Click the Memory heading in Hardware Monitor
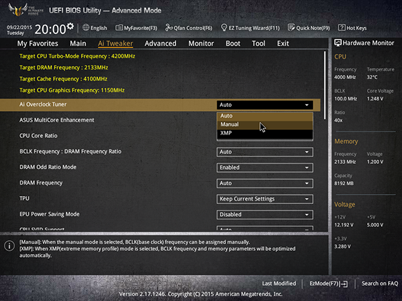The image size is (402, 301). coord(346,141)
